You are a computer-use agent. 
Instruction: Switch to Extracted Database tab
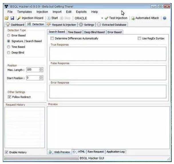pyautogui.click(x=112, y=25)
